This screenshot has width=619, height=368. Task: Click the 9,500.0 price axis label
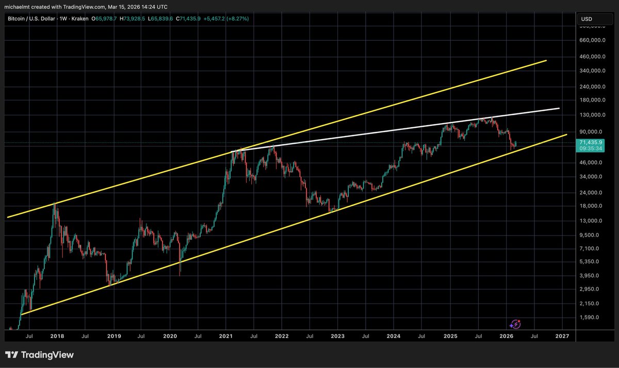pyautogui.click(x=590, y=235)
